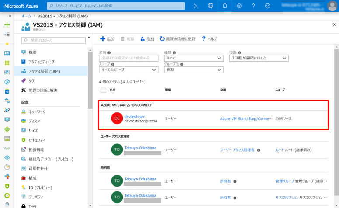Tick the select-all checkbox beside 名前 header

point(104,90)
